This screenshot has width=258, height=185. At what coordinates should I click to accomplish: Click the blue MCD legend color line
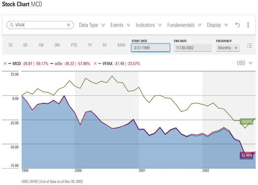point(10,64)
